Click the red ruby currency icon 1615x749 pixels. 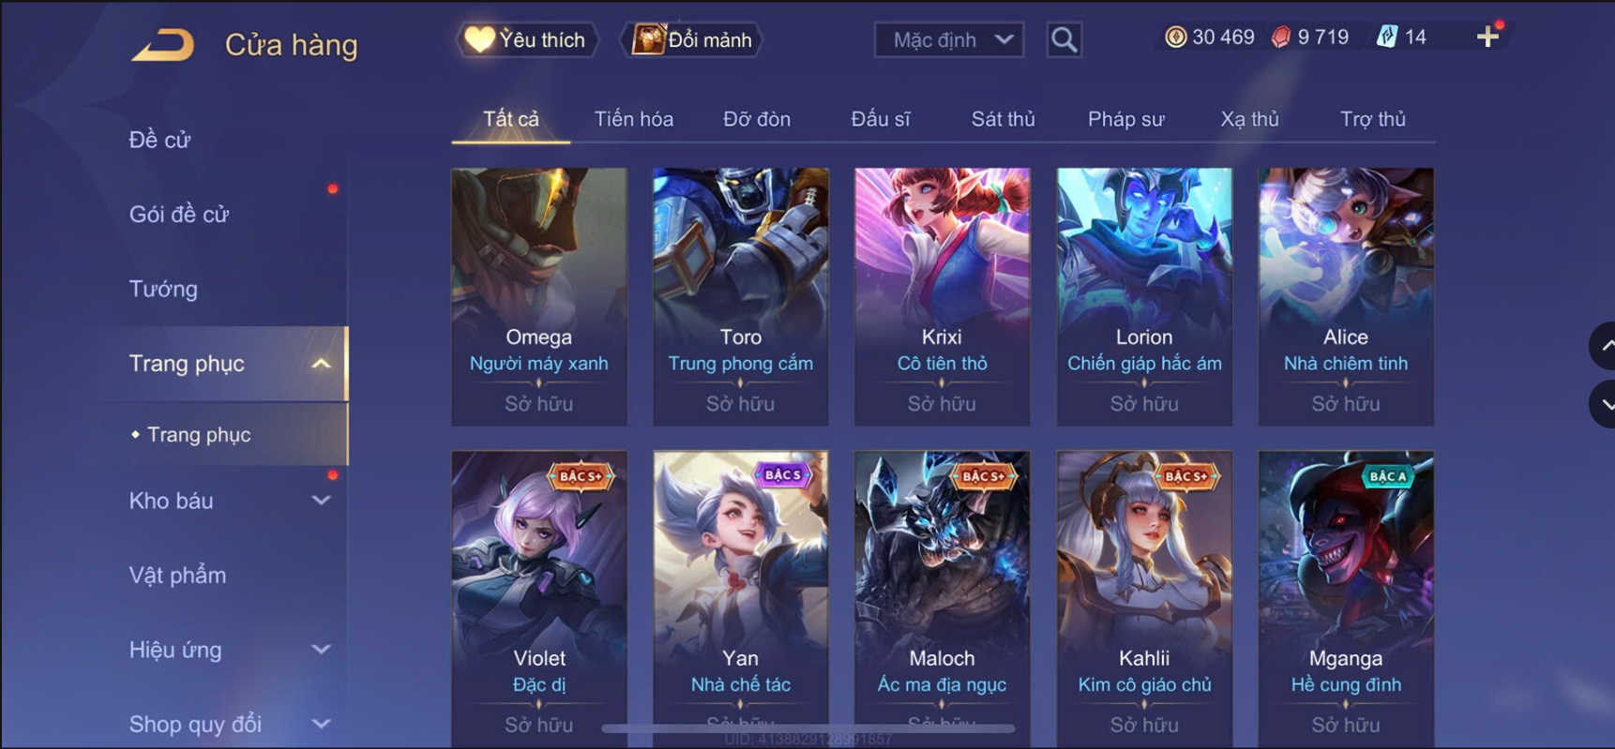click(1281, 37)
